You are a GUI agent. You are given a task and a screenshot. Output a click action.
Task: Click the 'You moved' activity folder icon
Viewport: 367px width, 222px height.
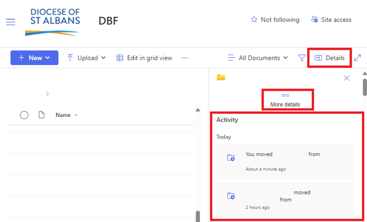231,158
